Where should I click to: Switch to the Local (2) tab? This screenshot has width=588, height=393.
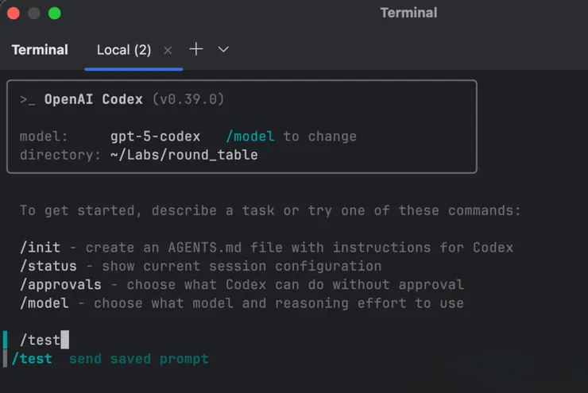123,50
